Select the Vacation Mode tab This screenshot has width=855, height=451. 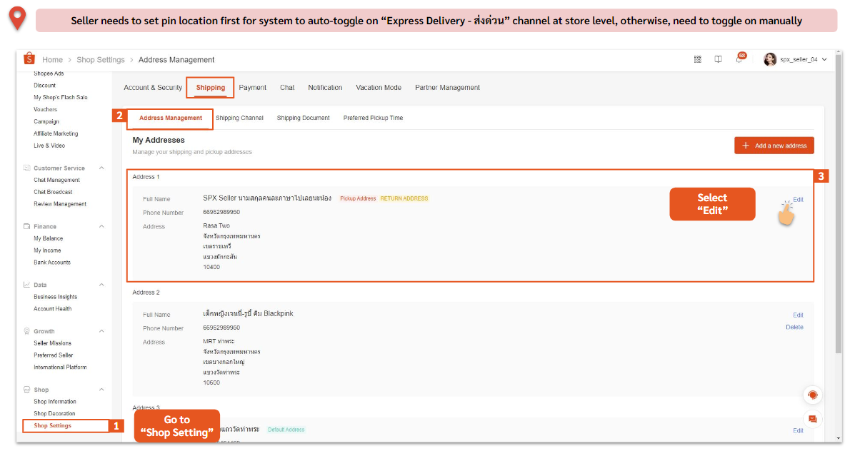click(x=379, y=88)
